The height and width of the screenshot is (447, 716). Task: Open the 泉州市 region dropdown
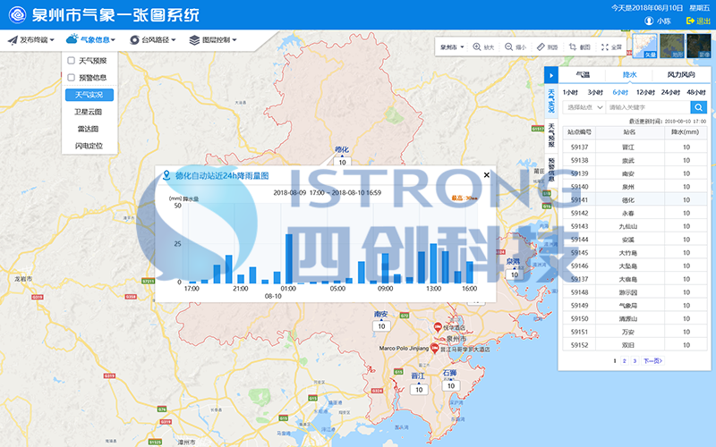point(451,47)
